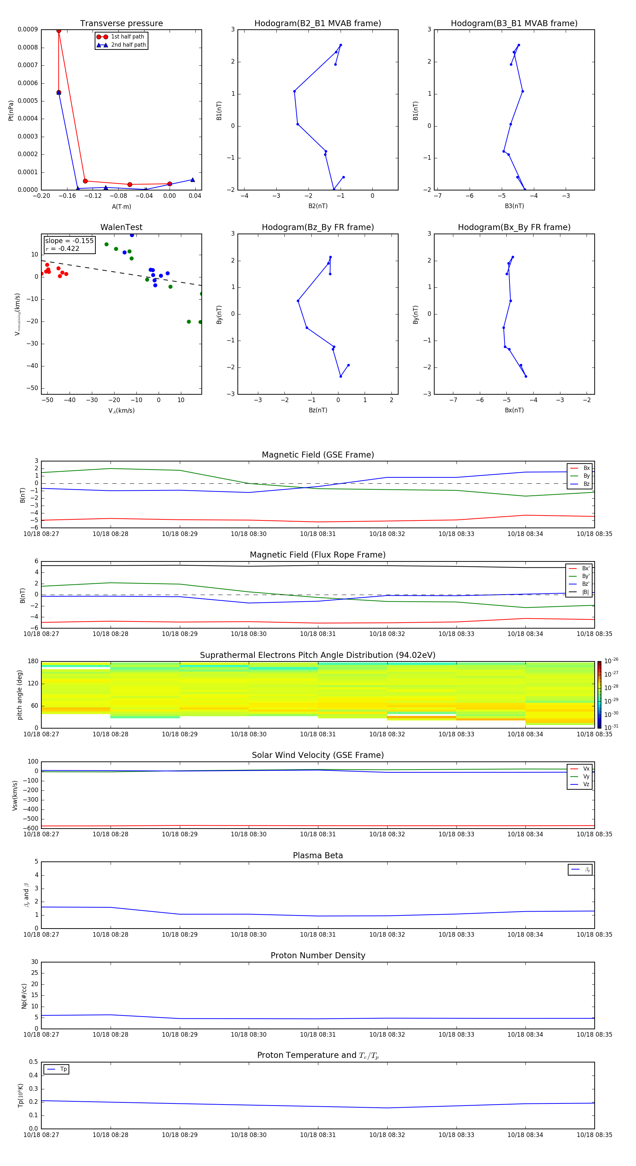Select 'By' in the GSE magnetic field legend
The height and width of the screenshot is (1166, 636).
580,476
